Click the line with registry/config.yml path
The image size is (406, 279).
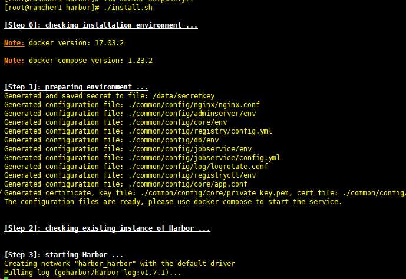tap(138, 131)
